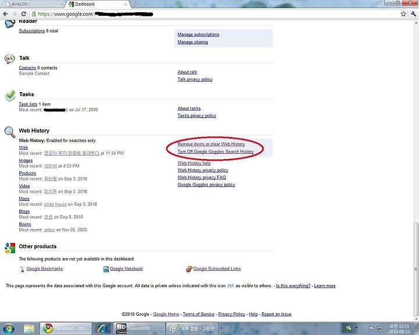Open the Web history category link
The width and height of the screenshot is (419, 335).
pyautogui.click(x=23, y=148)
